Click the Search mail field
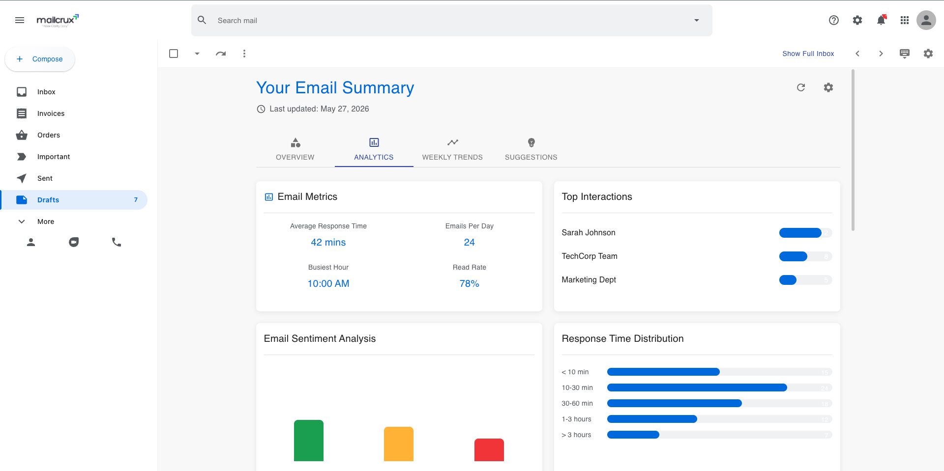 click(x=452, y=20)
